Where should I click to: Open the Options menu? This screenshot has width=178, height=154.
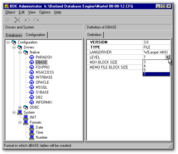tap(45, 12)
